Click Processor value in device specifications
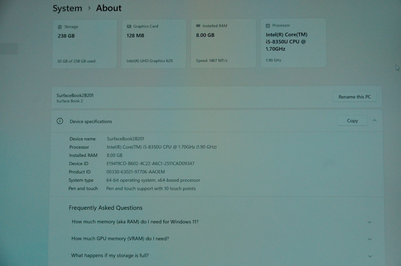The height and width of the screenshot is (266, 401). [x=162, y=147]
